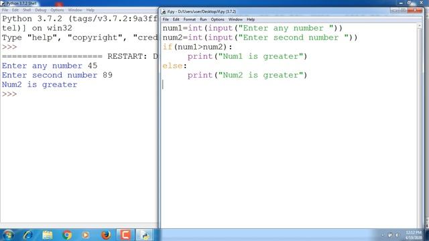Open the Windows Start menu orb

click(x=8, y=235)
